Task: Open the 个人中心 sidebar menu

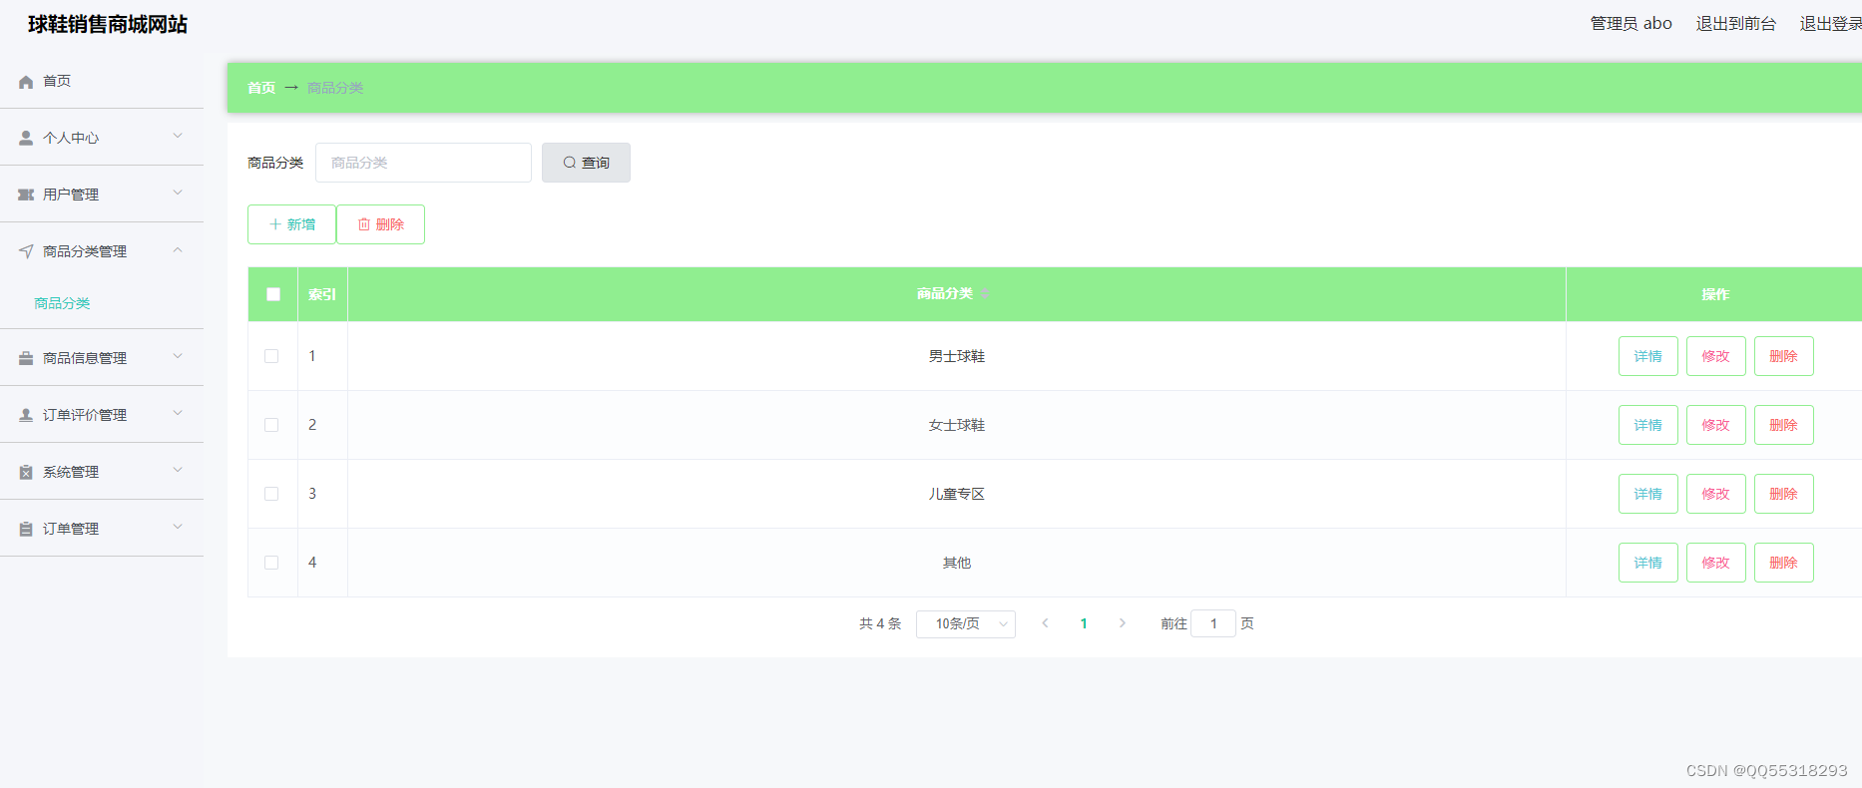Action: point(102,138)
